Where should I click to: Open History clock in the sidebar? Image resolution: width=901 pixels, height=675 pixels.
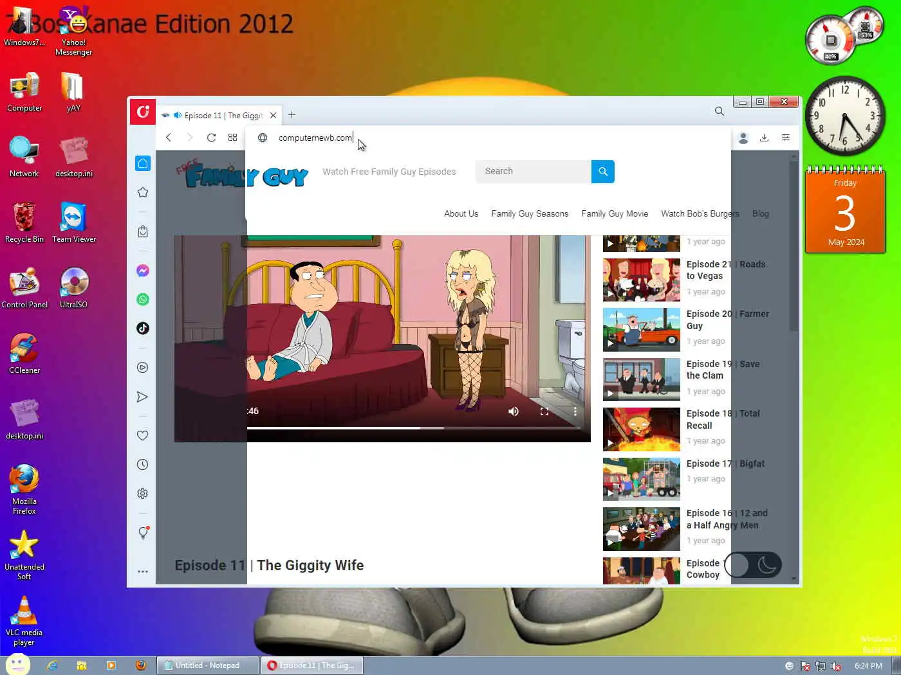143,465
